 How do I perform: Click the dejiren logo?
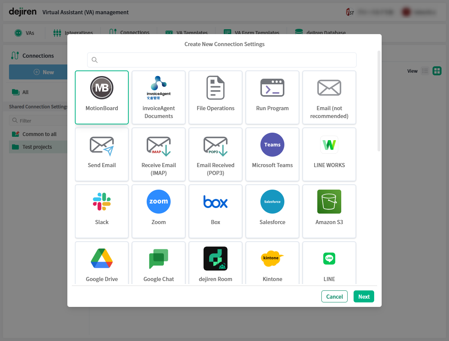pos(23,12)
